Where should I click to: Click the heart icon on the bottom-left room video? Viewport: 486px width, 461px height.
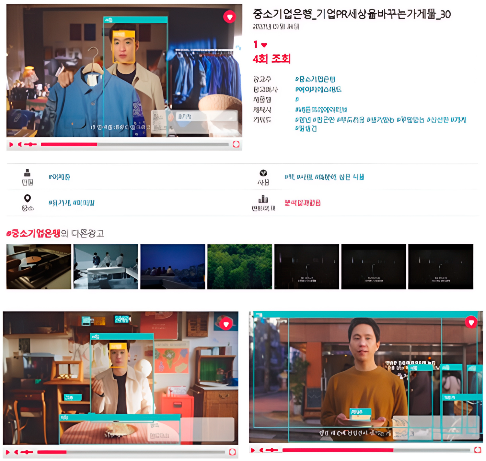[226, 324]
